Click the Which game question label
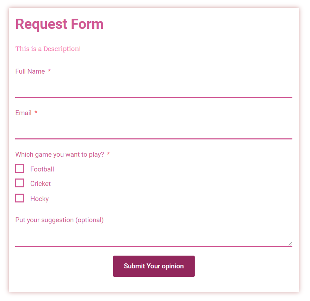This screenshot has width=310, height=301. (60, 155)
